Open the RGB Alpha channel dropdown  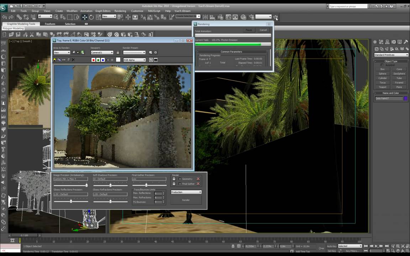pos(135,60)
